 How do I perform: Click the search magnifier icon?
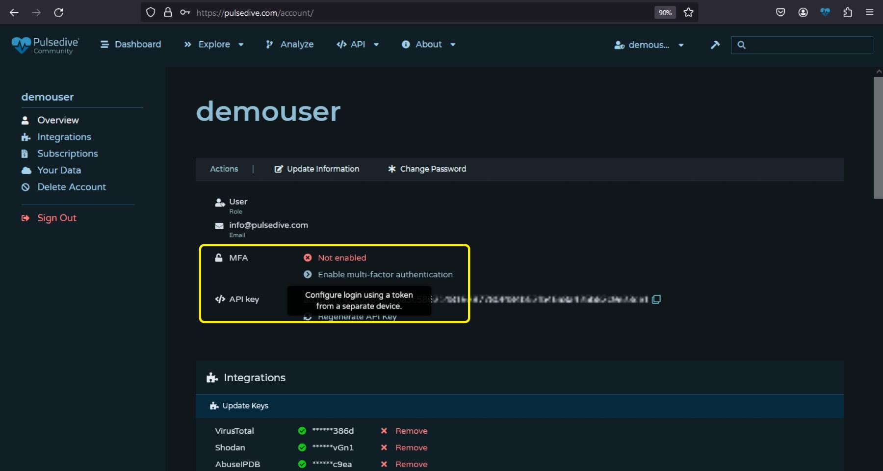(x=741, y=45)
